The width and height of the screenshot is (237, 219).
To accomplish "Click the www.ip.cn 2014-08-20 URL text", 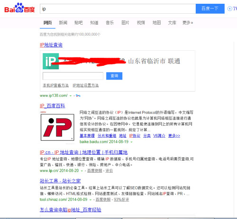I will [x=59, y=171].
